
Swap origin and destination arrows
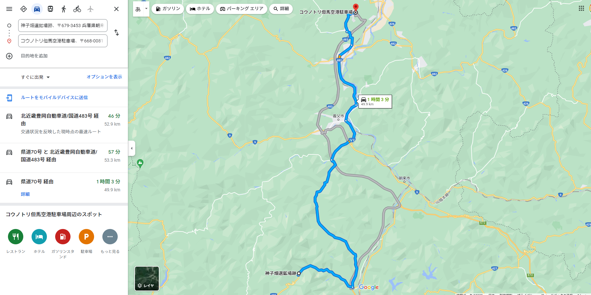(117, 33)
